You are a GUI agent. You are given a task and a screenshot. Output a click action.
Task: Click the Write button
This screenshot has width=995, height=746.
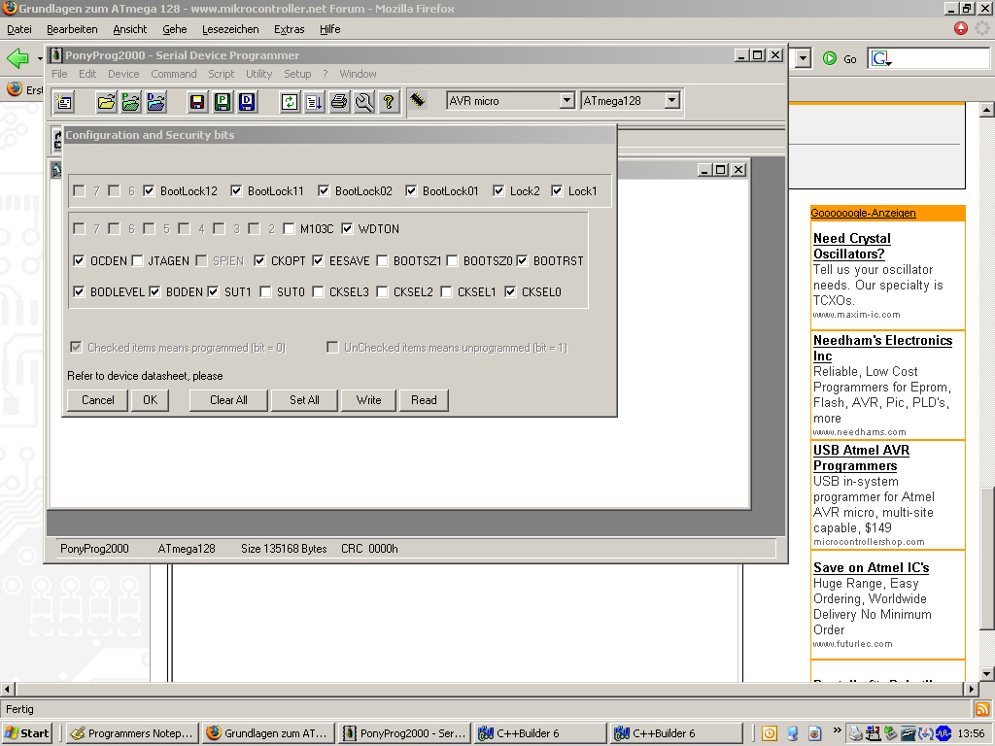point(368,400)
